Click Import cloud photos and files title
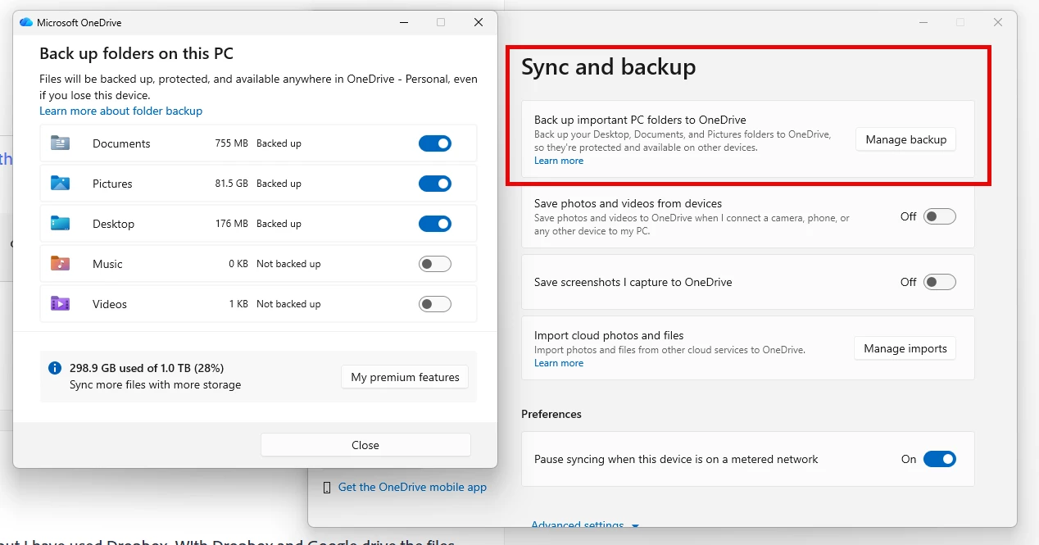Viewport: 1039px width, 545px height. [609, 335]
